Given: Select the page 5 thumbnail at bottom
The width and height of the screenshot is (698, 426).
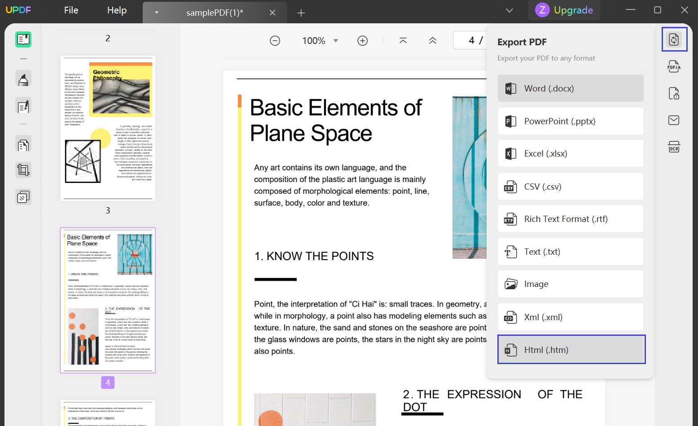Looking at the screenshot, I should pos(108,413).
